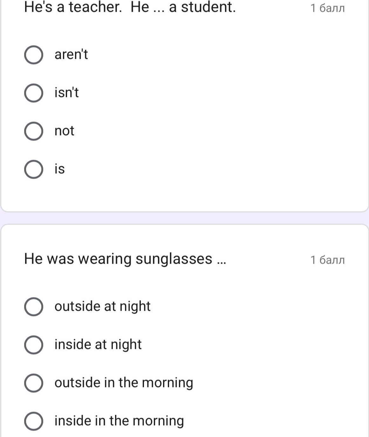Click the "isn't" answer label text
The width and height of the screenshot is (369, 437).
66,93
